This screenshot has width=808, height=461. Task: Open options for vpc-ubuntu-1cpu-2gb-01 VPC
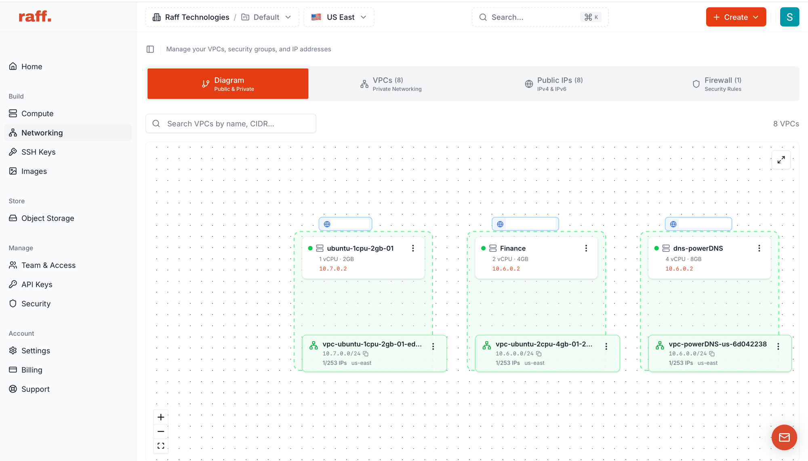pyautogui.click(x=433, y=346)
